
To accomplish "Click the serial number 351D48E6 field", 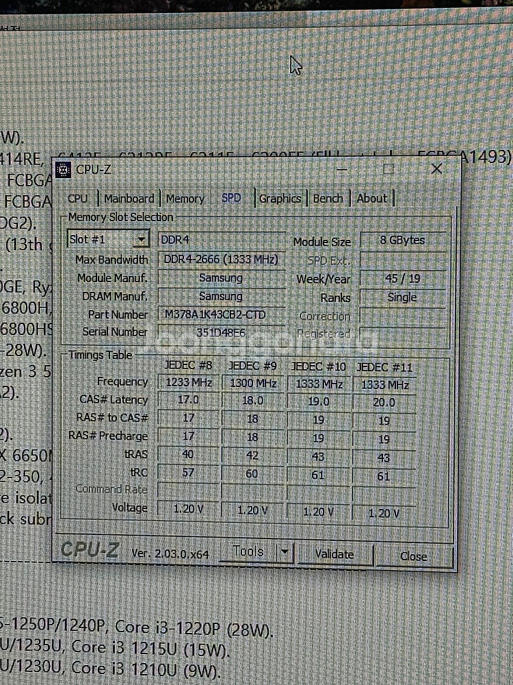I will [x=222, y=332].
